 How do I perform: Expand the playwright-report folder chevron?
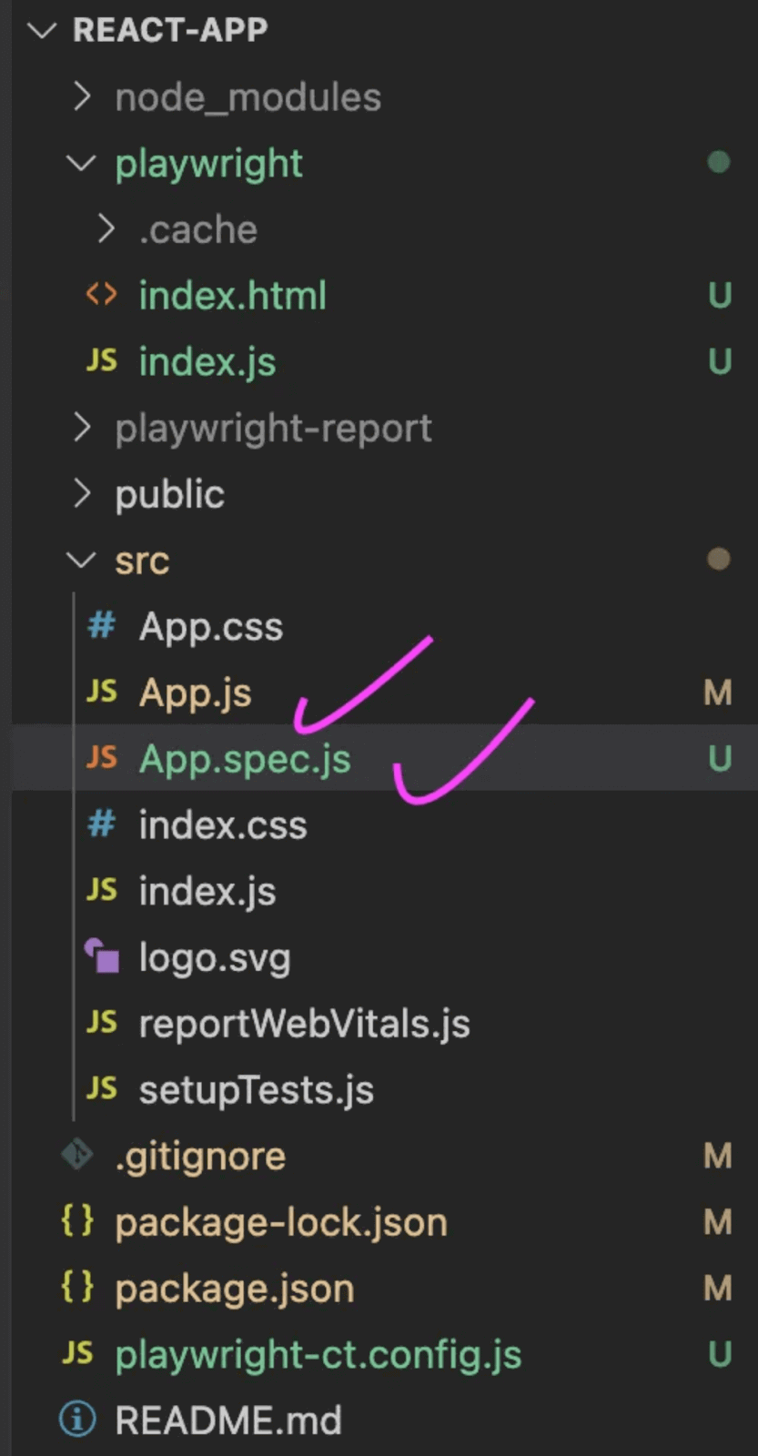point(82,428)
